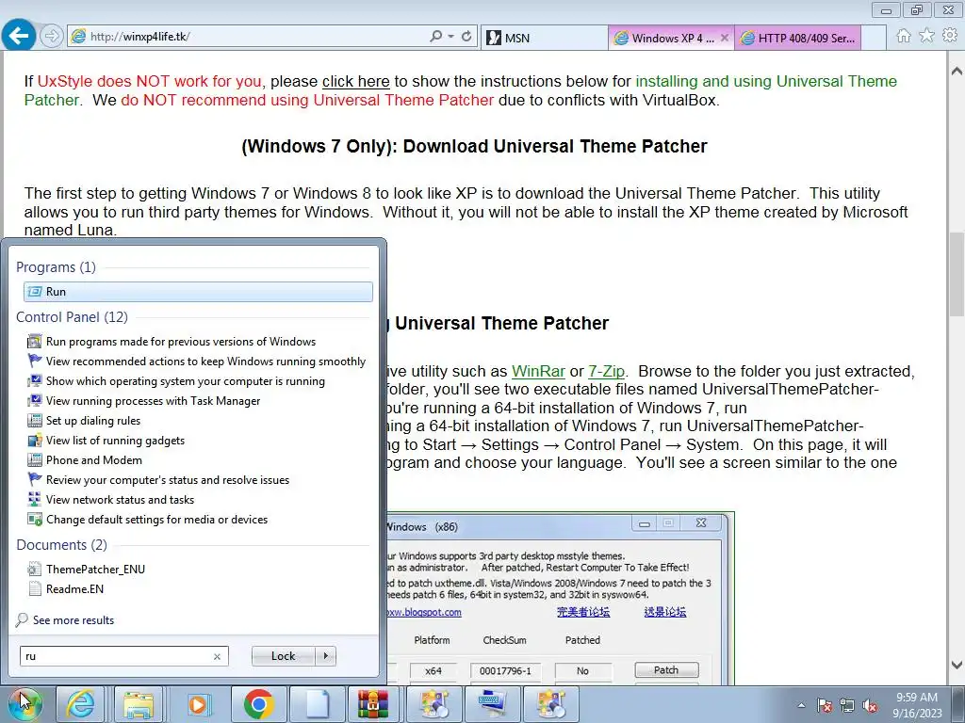Click the blogspot.com link in the image
This screenshot has width=965, height=723.
click(x=424, y=612)
